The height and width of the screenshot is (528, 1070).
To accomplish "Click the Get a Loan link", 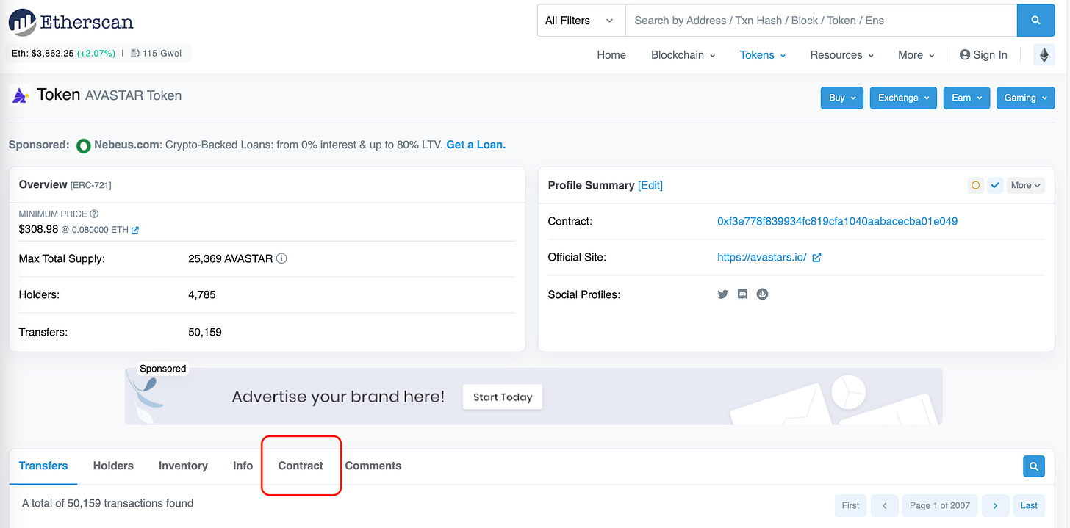I will click(475, 145).
